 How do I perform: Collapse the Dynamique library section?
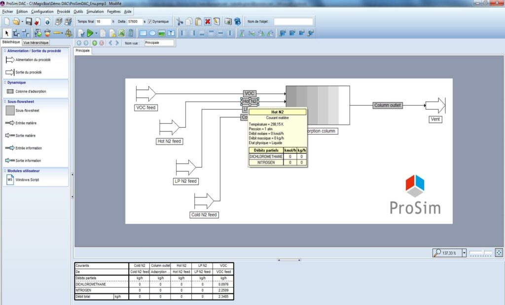point(5,82)
